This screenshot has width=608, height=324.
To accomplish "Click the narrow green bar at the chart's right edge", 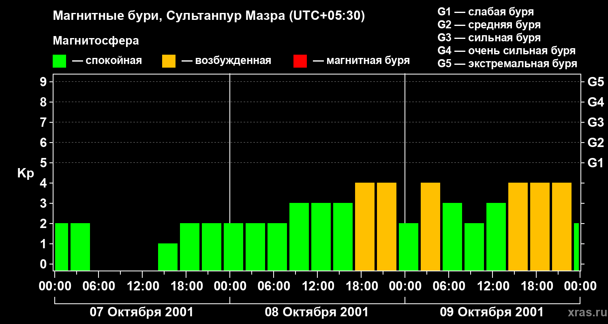I will [576, 247].
